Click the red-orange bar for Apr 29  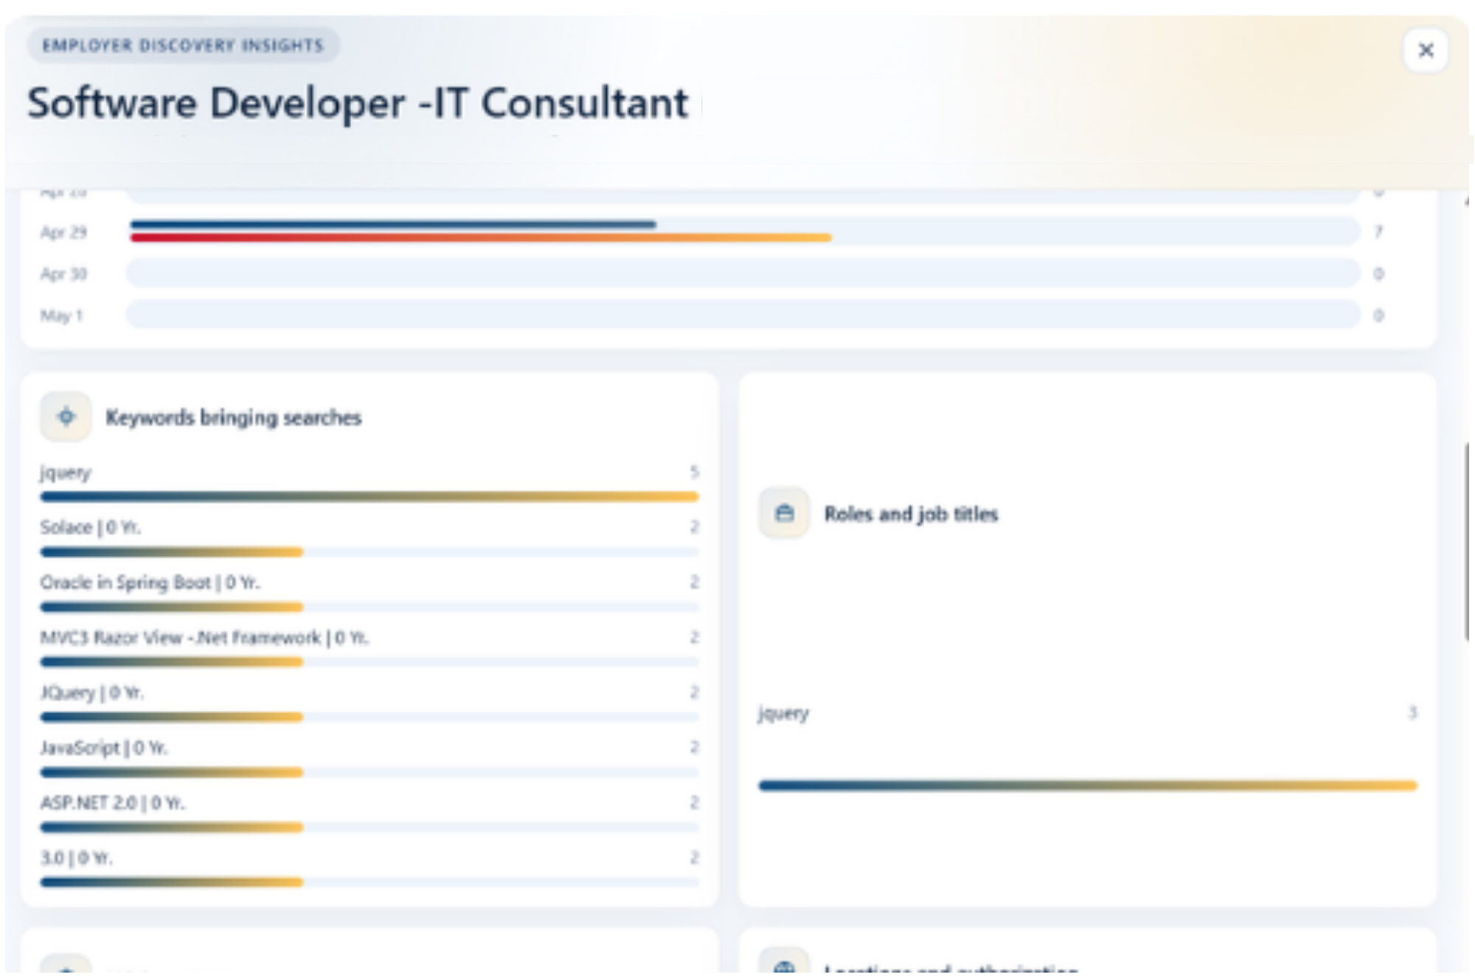pos(481,237)
